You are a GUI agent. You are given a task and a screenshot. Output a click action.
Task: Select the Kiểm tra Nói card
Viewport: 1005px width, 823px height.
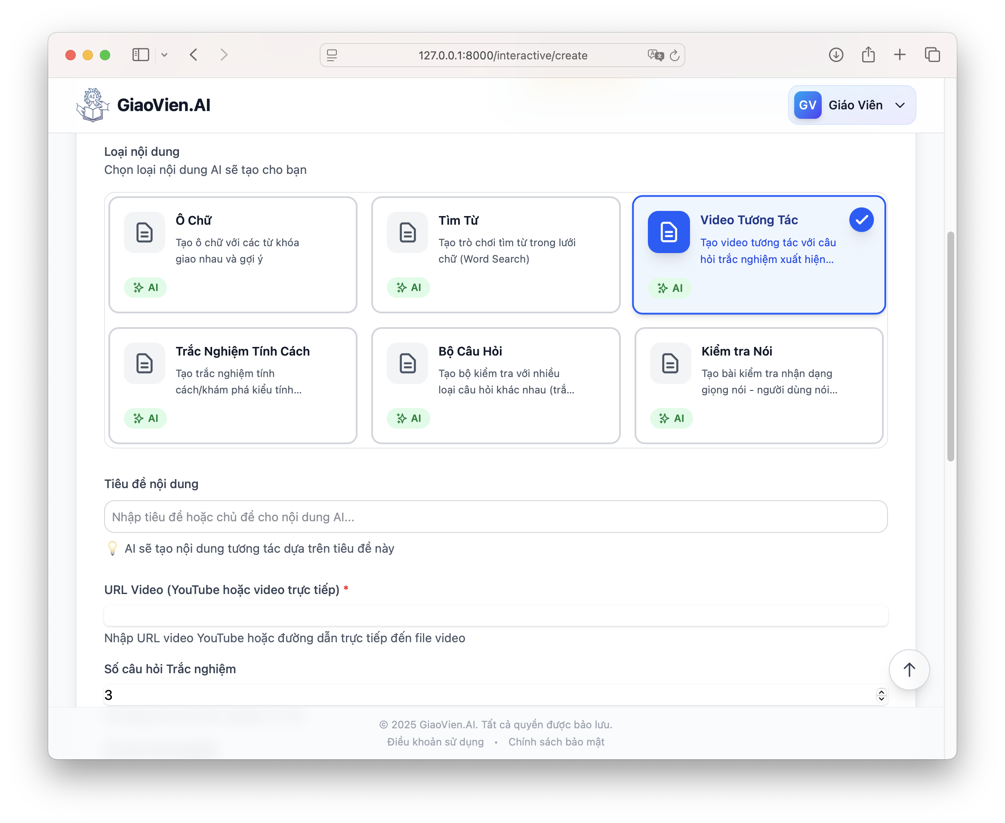click(758, 385)
